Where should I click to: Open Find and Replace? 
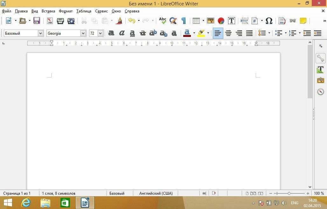coord(173,21)
